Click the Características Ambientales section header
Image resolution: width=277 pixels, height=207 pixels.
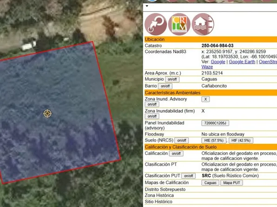click(x=211, y=93)
